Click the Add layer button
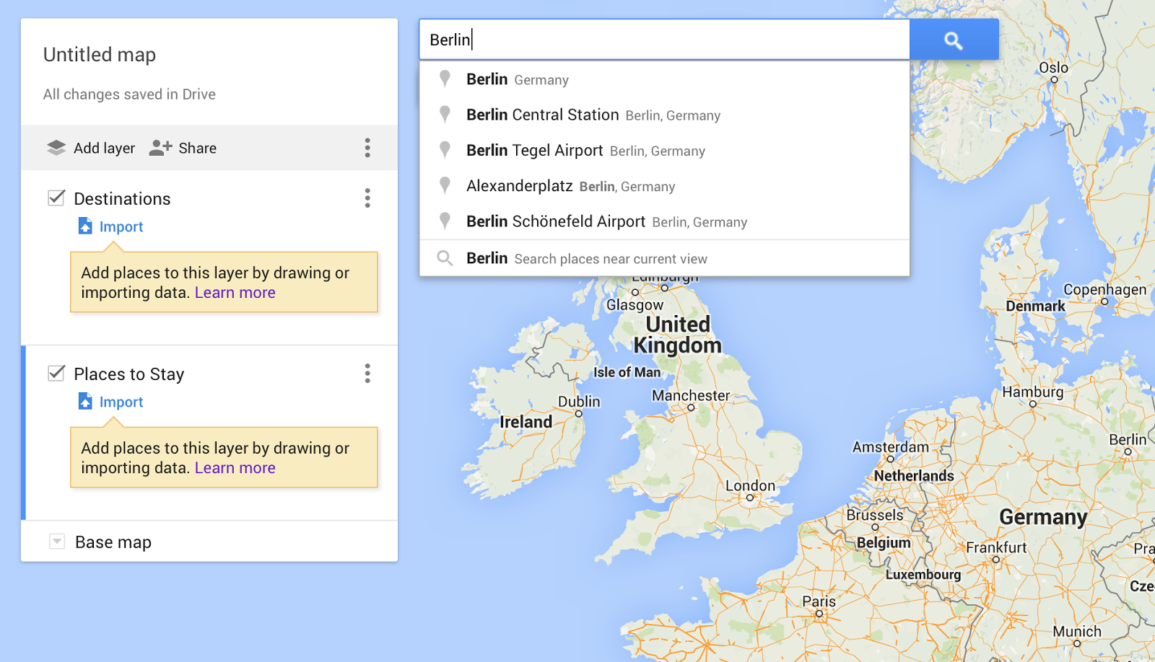 pos(91,148)
